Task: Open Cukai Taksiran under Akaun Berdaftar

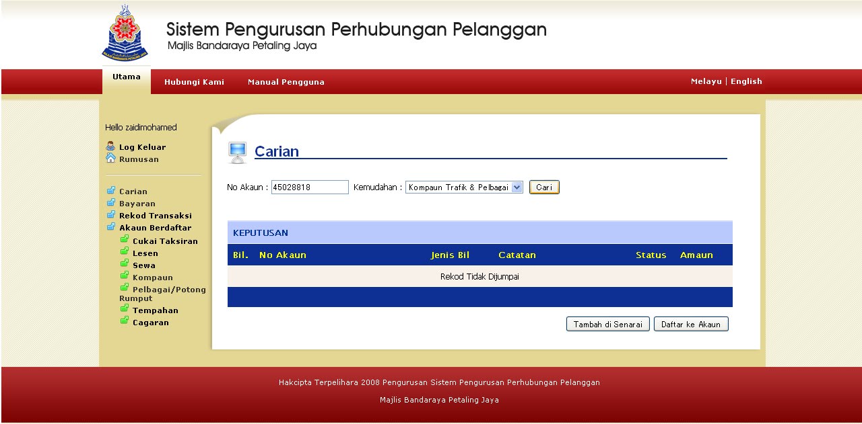Action: (165, 241)
